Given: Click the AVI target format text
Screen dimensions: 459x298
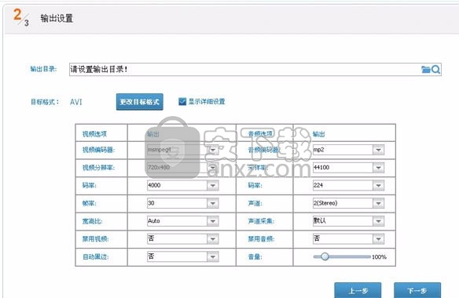Looking at the screenshot, I should pyautogui.click(x=76, y=102).
